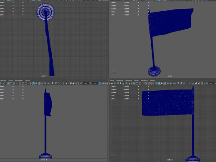
Task: Enable Smooth Shade All in side view
Action: click(159, 83)
